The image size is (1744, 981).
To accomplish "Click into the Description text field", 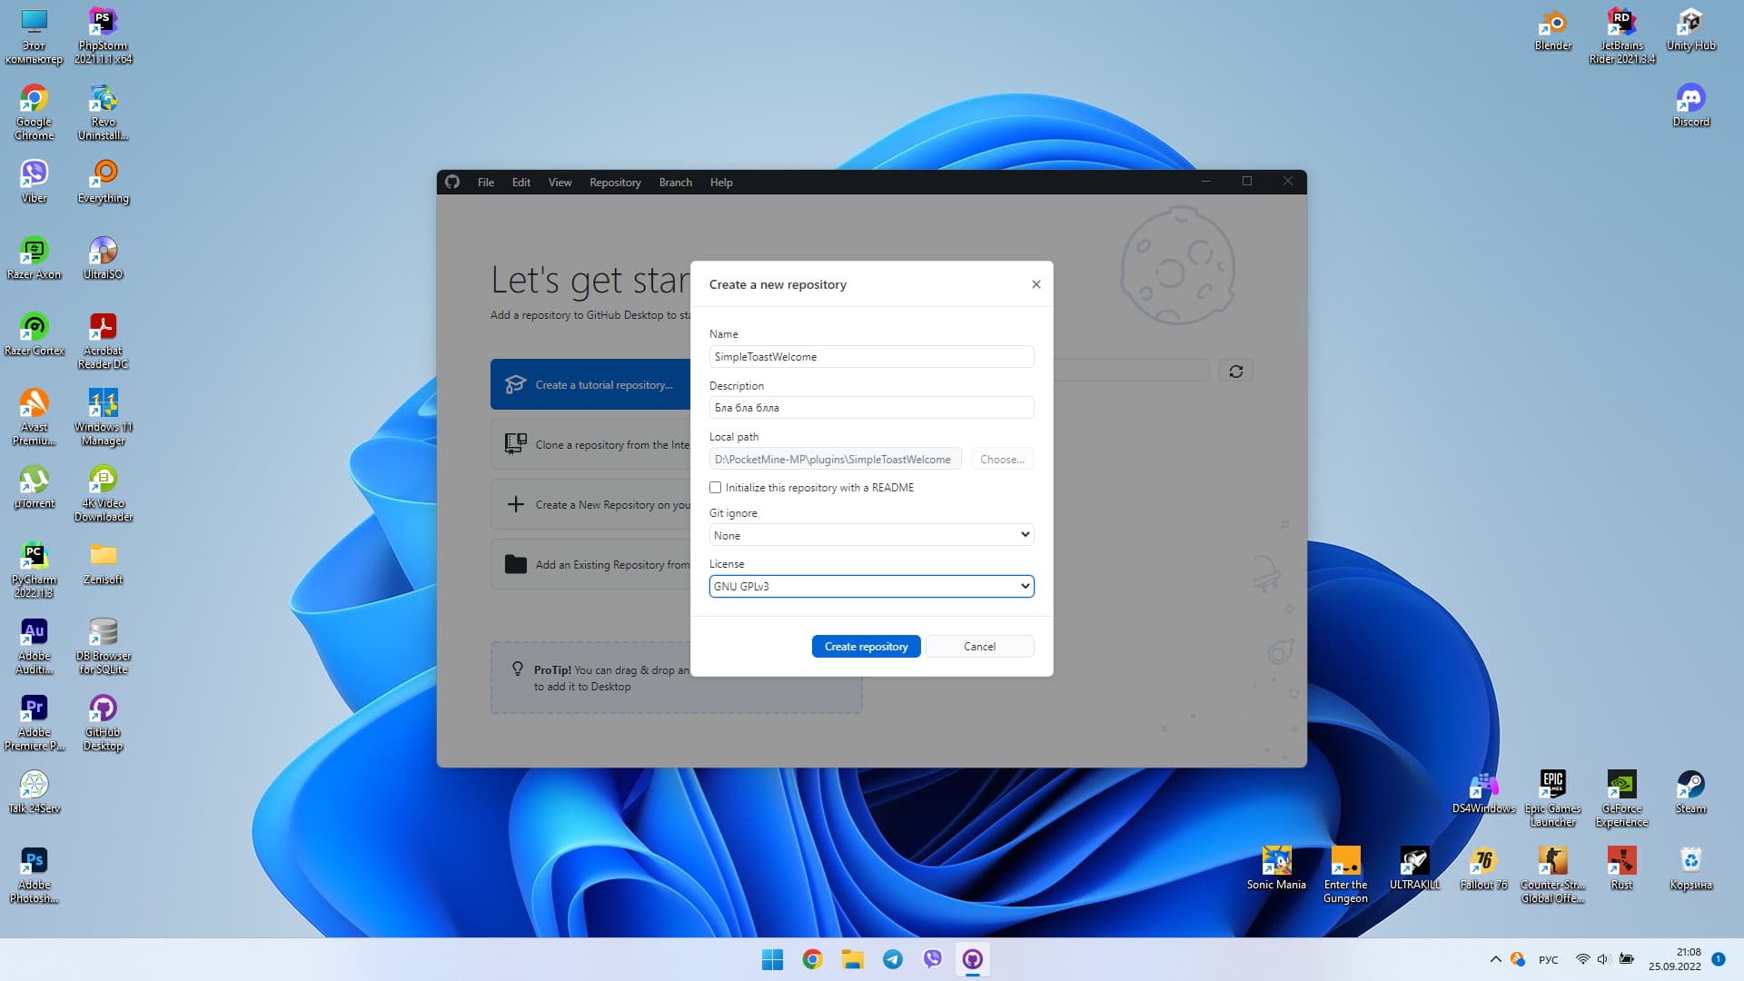I will 870,408.
